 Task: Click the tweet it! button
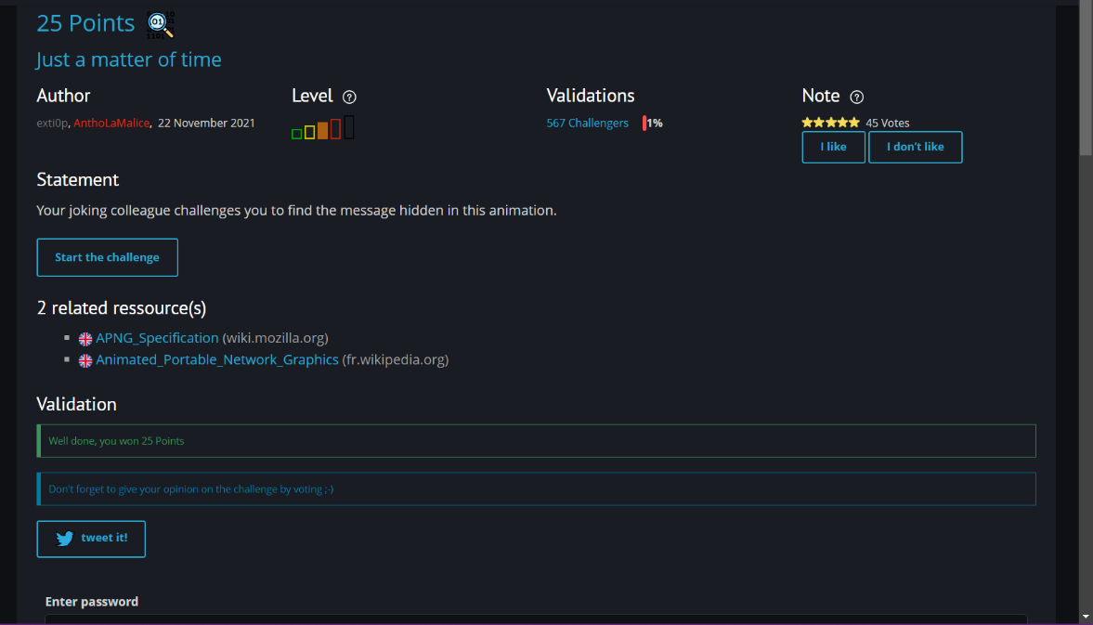point(91,539)
